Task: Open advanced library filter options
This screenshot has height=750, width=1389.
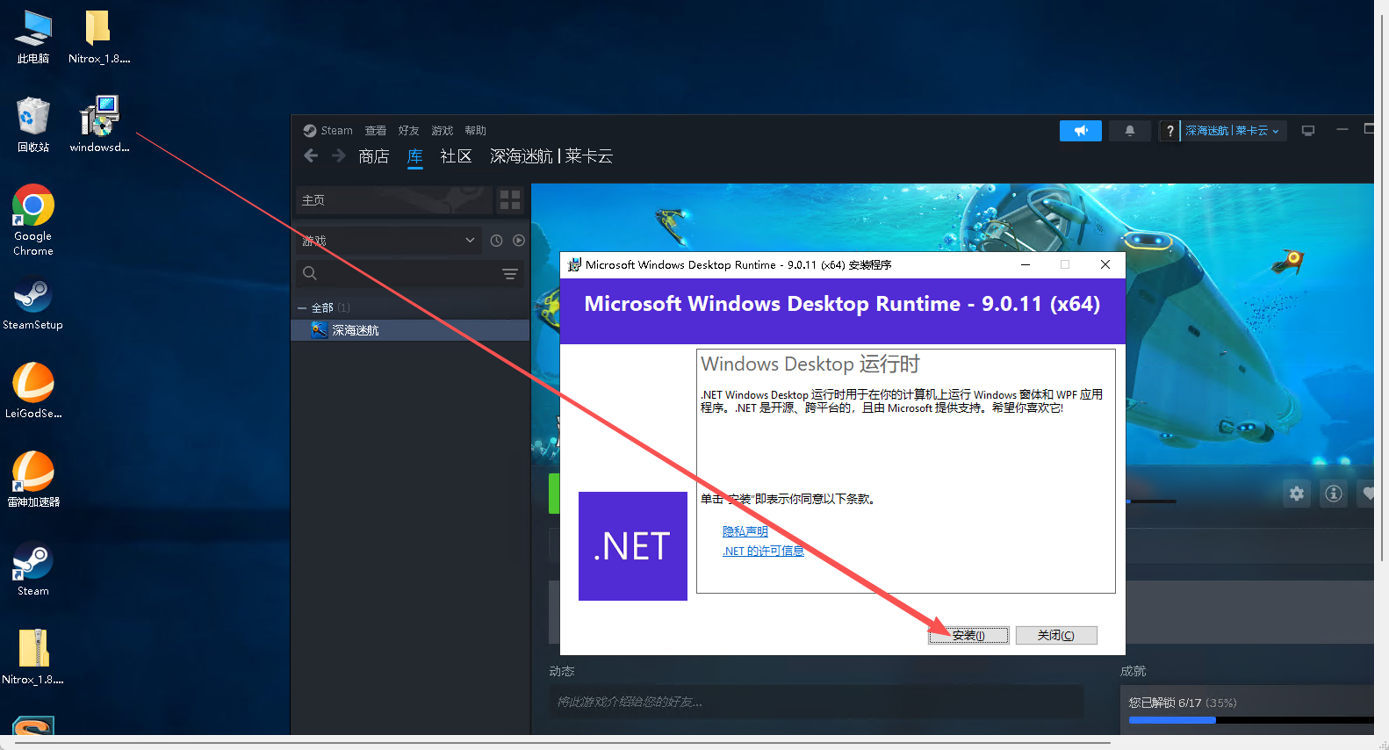Action: click(509, 274)
